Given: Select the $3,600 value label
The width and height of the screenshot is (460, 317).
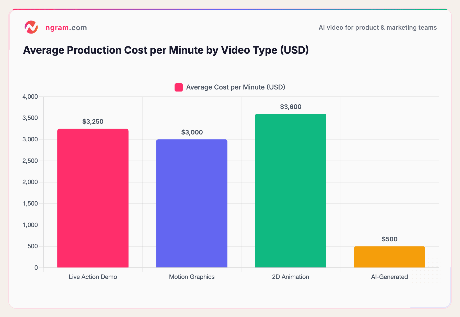Looking at the screenshot, I should 291,107.
